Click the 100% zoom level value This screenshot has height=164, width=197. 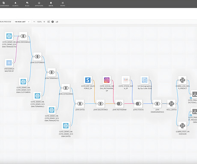[39, 22]
